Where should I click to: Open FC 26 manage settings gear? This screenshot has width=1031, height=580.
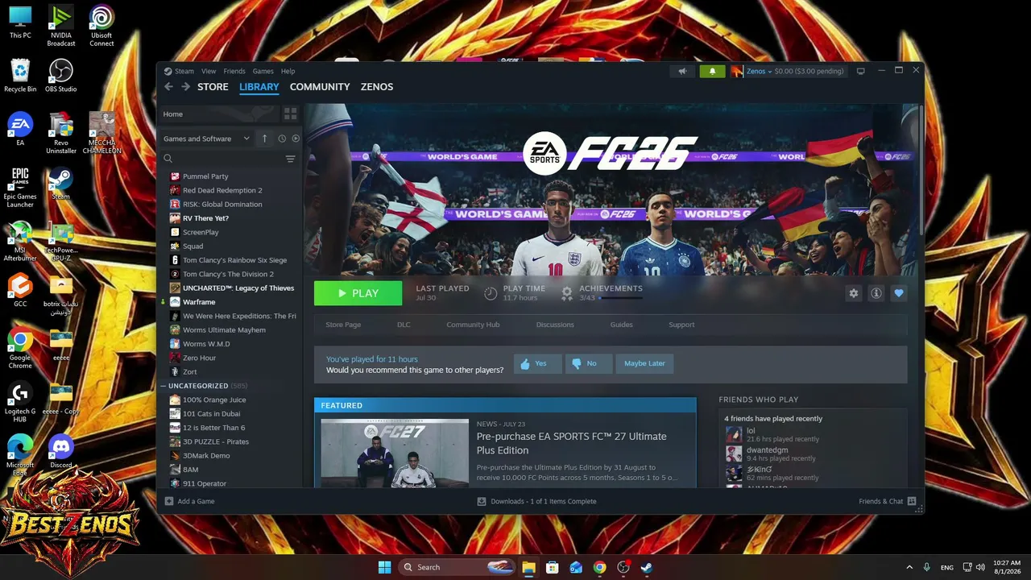pyautogui.click(x=854, y=293)
